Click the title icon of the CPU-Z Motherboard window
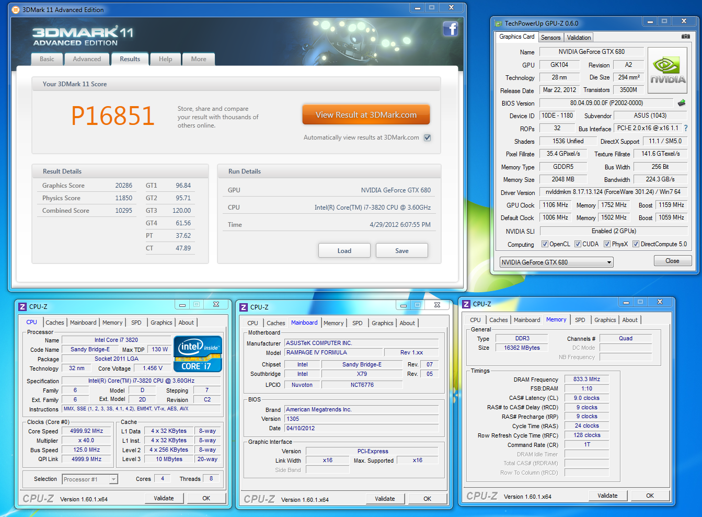The width and height of the screenshot is (702, 517). (244, 307)
